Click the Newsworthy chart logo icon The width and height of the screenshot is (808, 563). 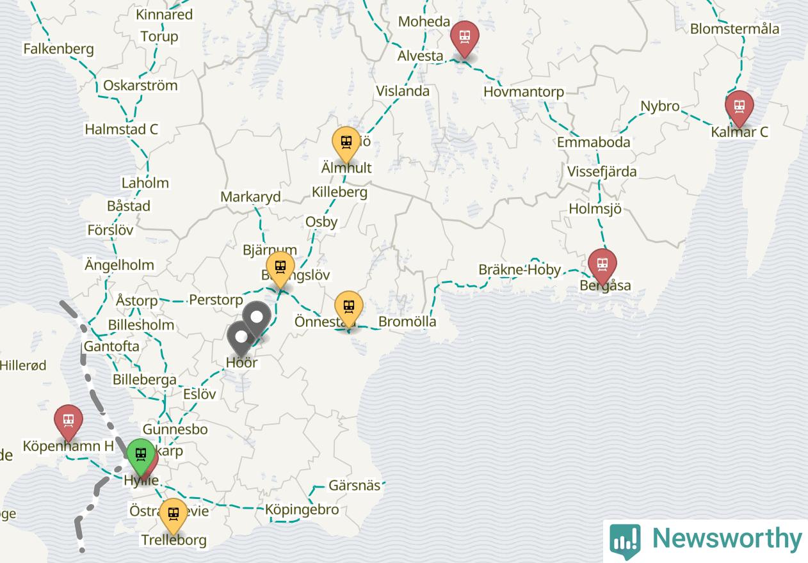pos(625,541)
